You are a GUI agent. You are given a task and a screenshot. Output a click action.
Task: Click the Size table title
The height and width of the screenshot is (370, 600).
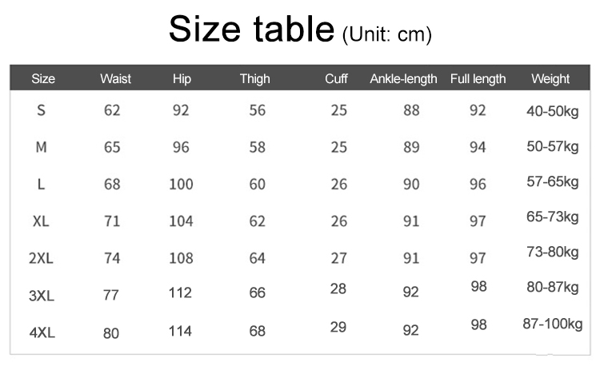252,29
